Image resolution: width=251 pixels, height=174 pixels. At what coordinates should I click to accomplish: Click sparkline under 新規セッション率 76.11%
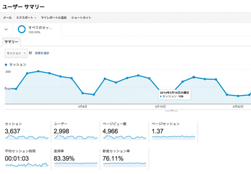pos(125,165)
